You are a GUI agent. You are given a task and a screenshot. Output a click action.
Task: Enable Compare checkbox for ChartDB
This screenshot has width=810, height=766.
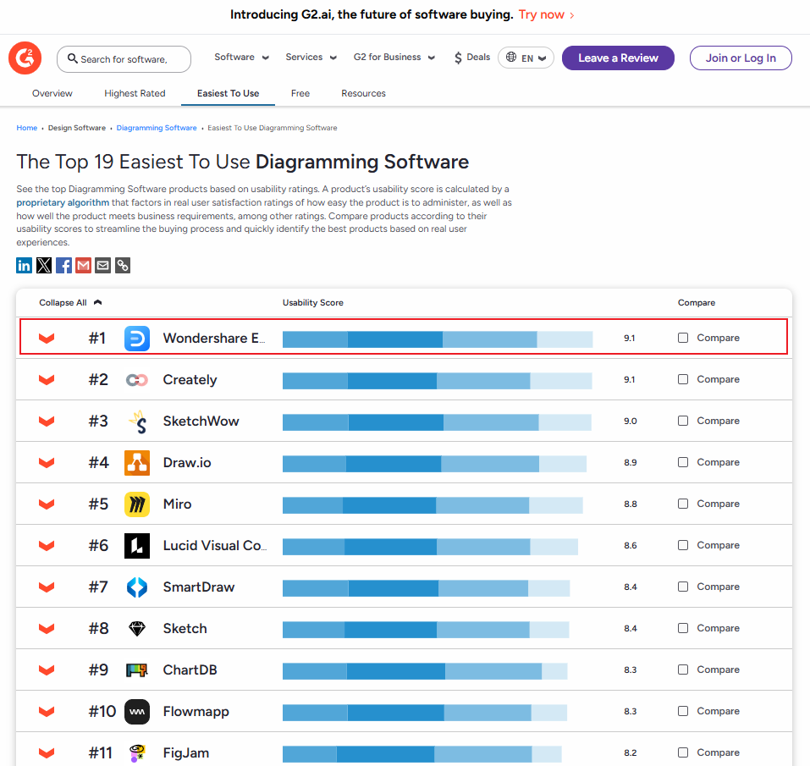pyautogui.click(x=683, y=670)
